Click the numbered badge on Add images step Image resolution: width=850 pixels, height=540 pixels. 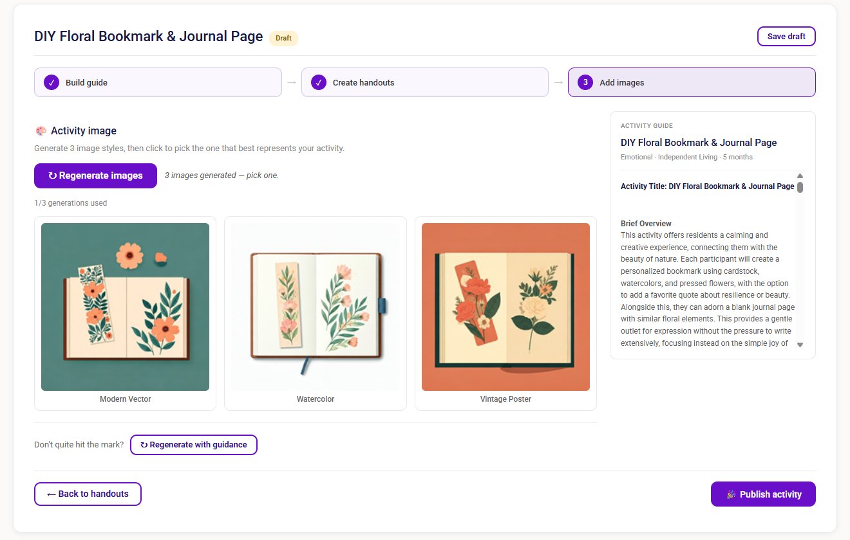pyautogui.click(x=585, y=82)
